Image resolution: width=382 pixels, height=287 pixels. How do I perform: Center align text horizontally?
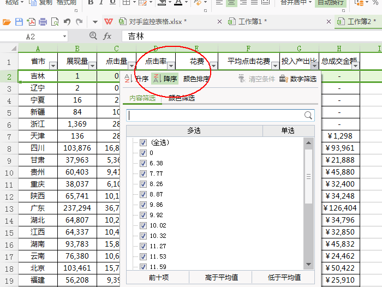pos(231,2)
